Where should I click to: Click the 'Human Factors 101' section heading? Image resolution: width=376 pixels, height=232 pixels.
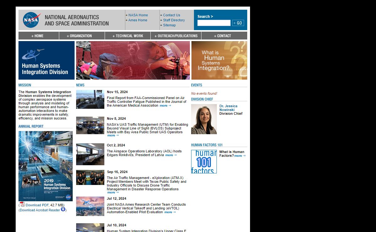tap(207, 145)
